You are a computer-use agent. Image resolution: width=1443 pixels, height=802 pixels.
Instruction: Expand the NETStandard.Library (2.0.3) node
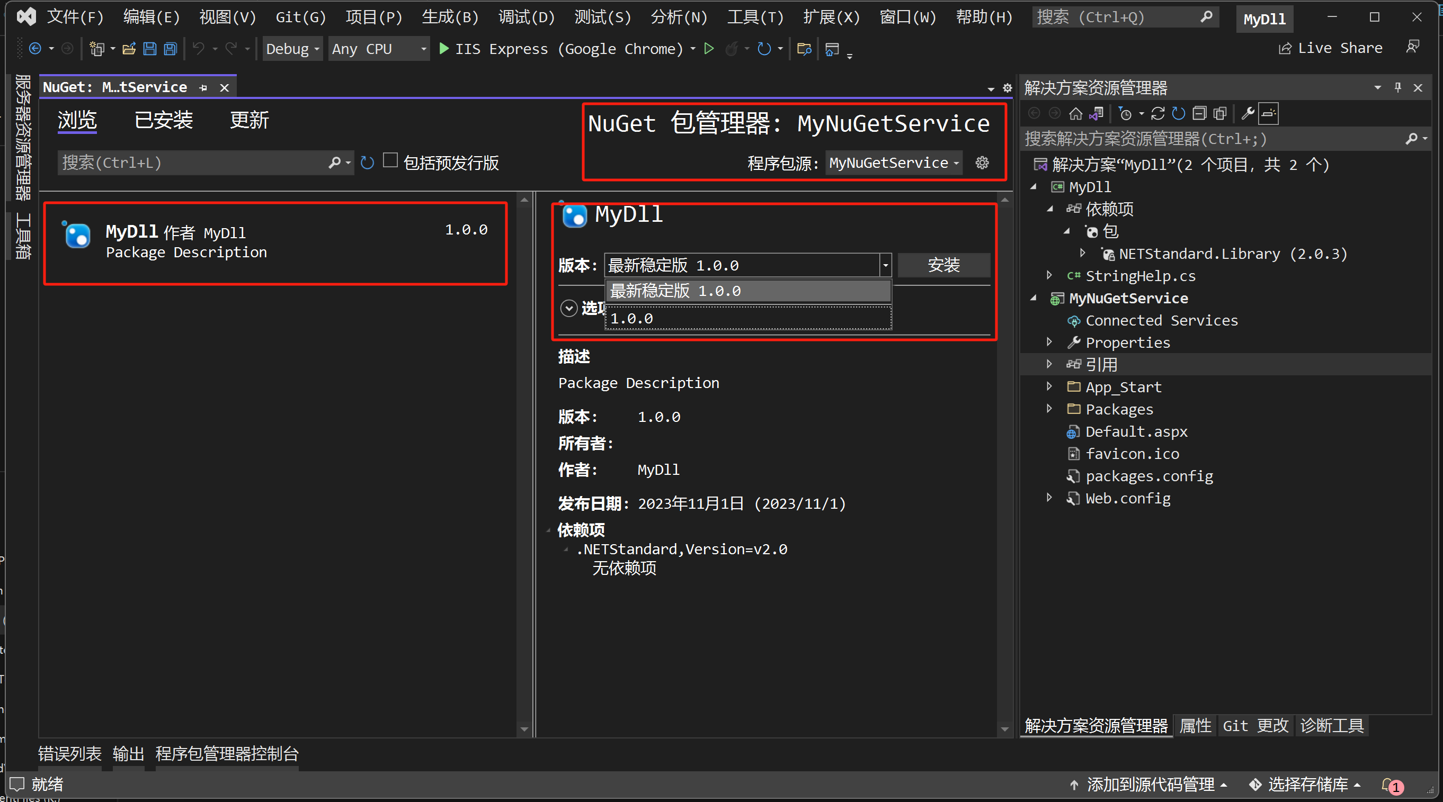[x=1083, y=253]
